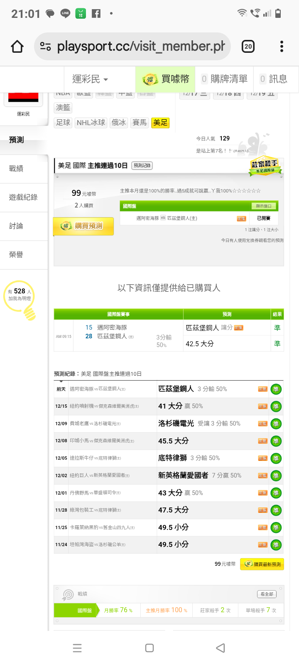Viewport: 299px width, 665px height.
Task: Open the site settings icon in address bar
Action: click(x=45, y=47)
